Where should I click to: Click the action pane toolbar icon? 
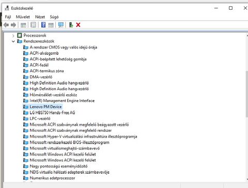(x=51, y=25)
